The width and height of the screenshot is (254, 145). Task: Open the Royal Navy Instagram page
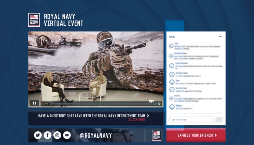click(57, 135)
